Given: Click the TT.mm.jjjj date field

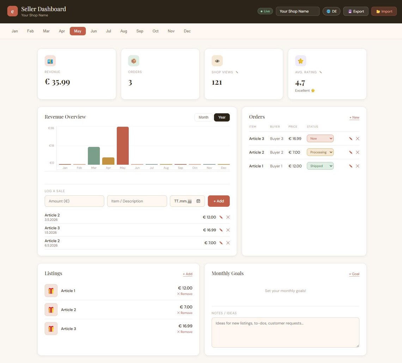Looking at the screenshot, I should (x=187, y=201).
